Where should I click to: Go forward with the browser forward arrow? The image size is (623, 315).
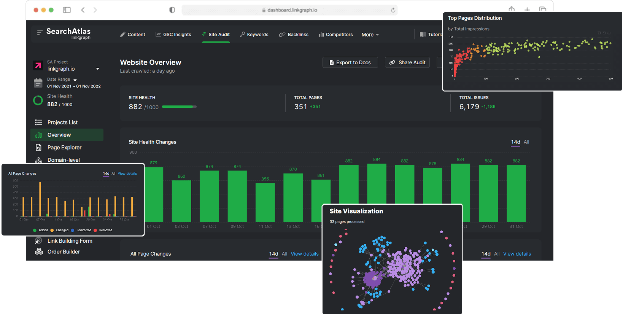95,10
